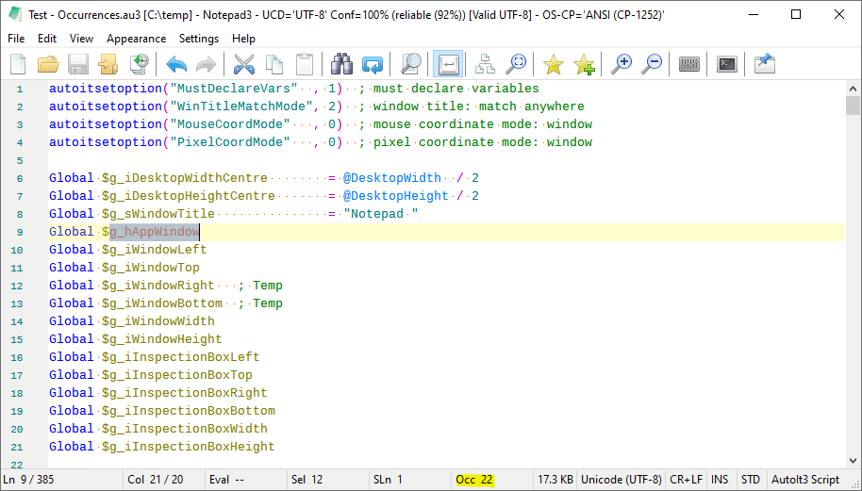Screen dimensions: 862x491
Task: Cut selection with the scissors icon
Action: pos(244,64)
